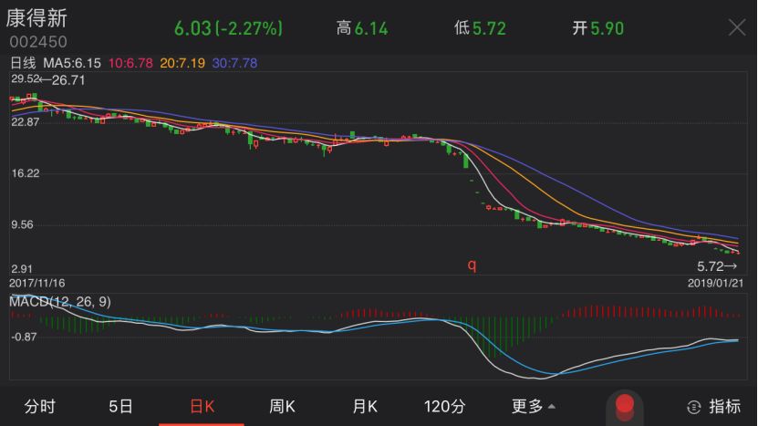Select the 日K daily candlestick tab
758x426 pixels.
pos(202,406)
